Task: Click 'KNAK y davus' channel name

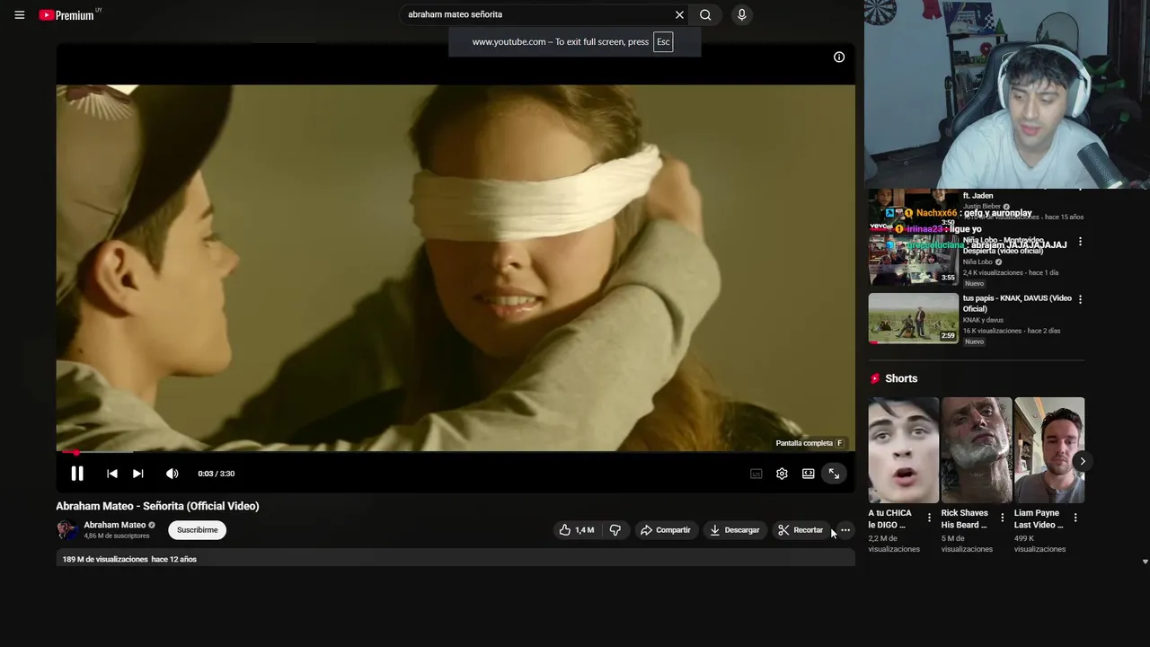Action: 983,320
